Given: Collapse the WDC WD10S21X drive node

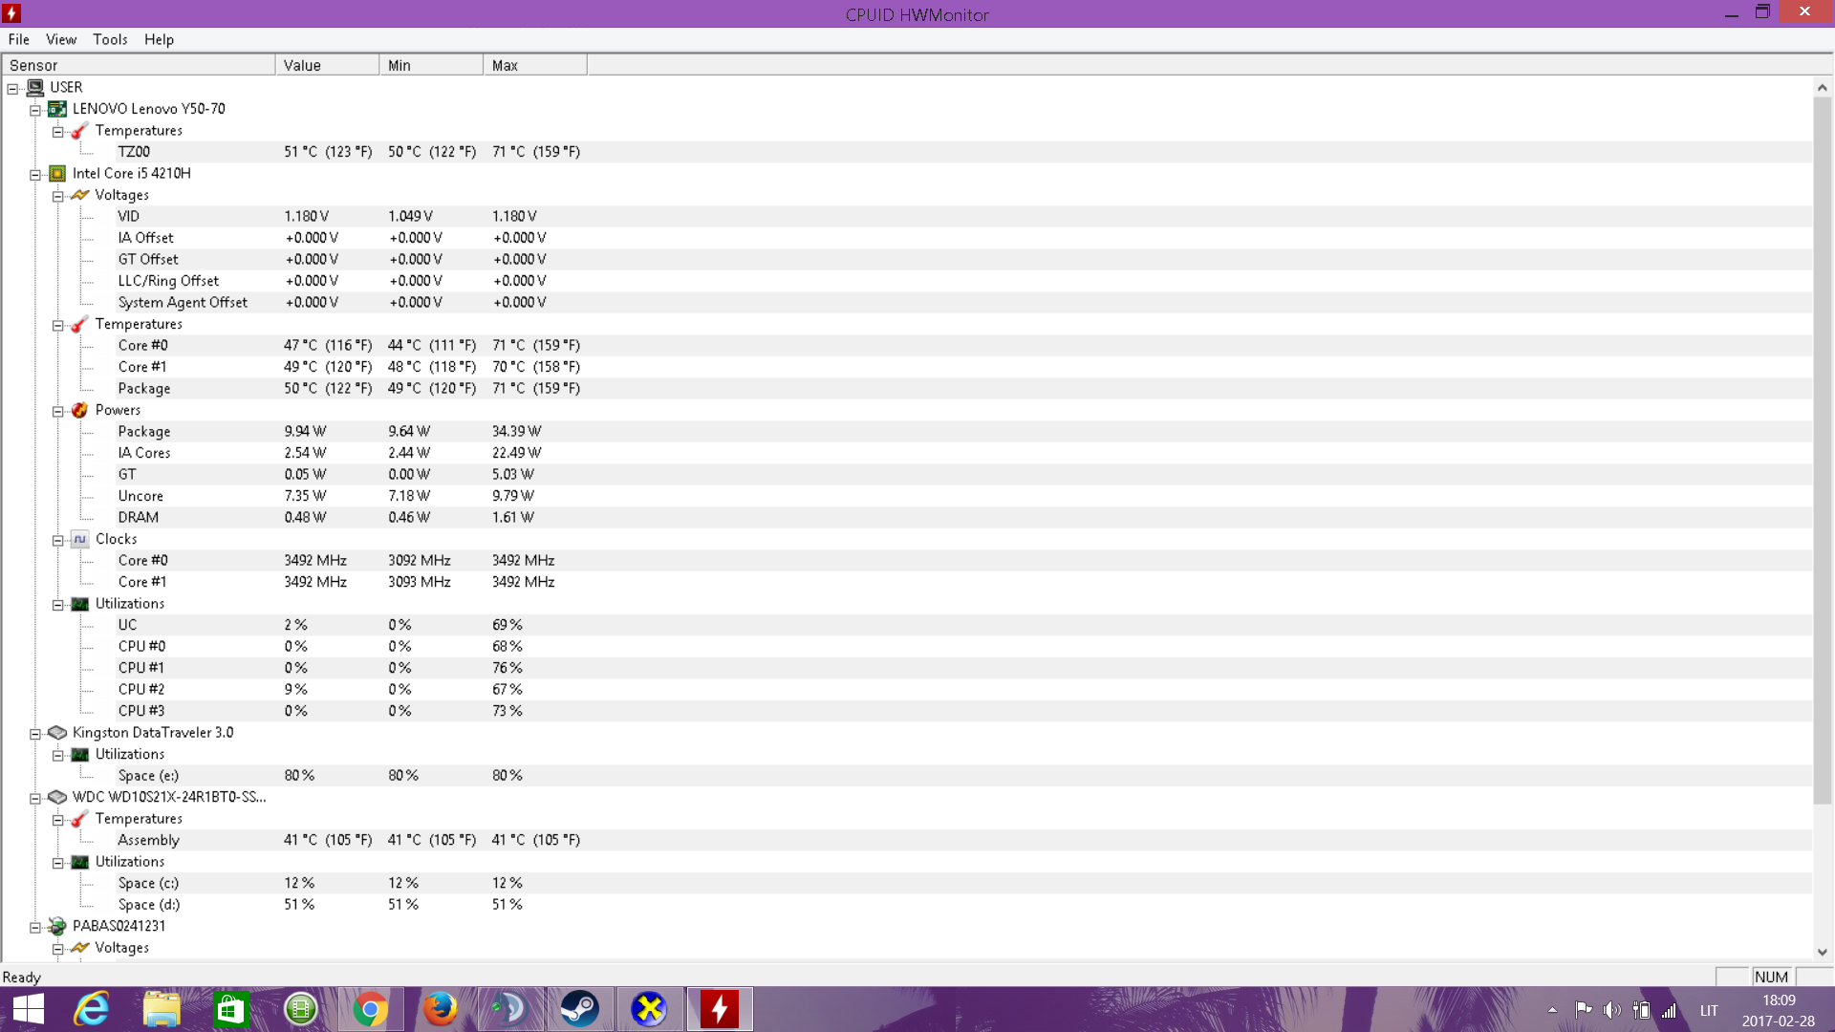Looking at the screenshot, I should pyautogui.click(x=35, y=798).
